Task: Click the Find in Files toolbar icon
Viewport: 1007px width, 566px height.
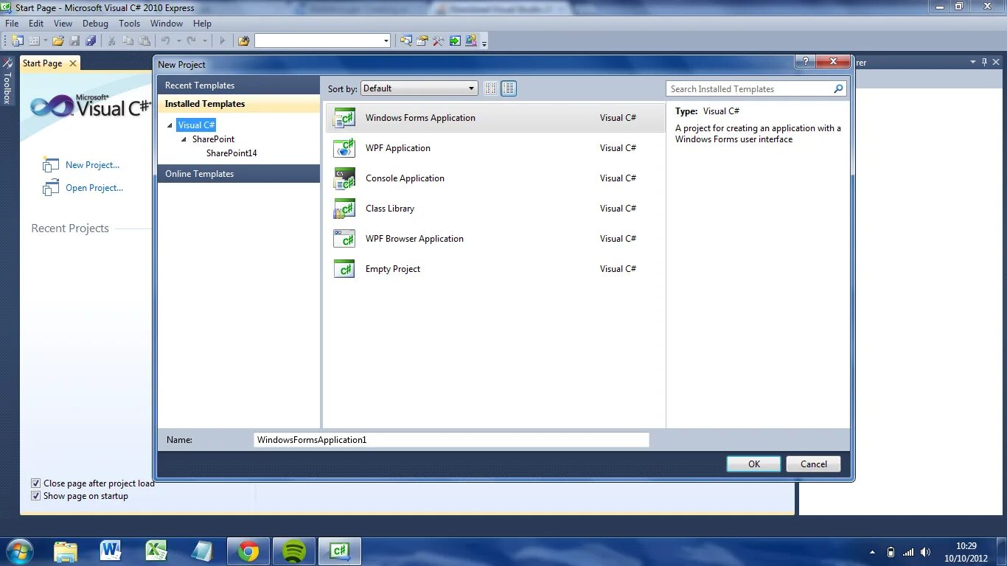Action: (243, 41)
